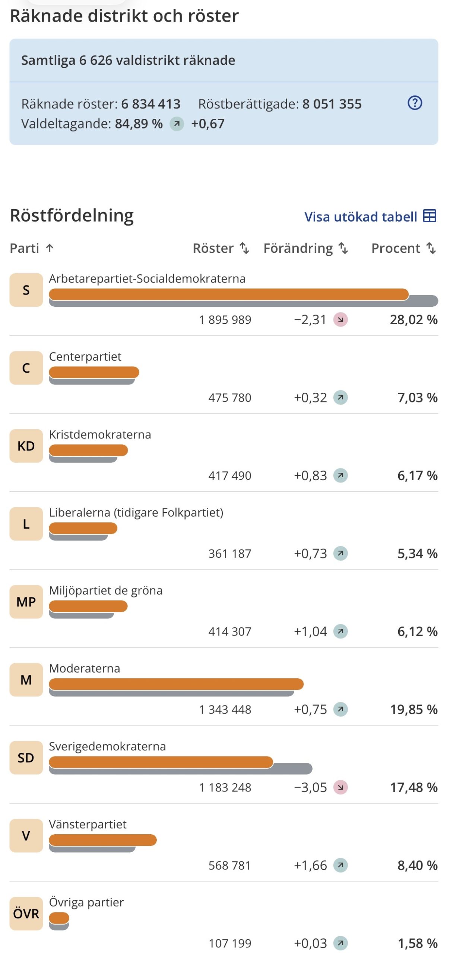Click Vänsterpartiet's increase arrow indicator
Viewport: 450px width, 953px height.
click(x=340, y=865)
